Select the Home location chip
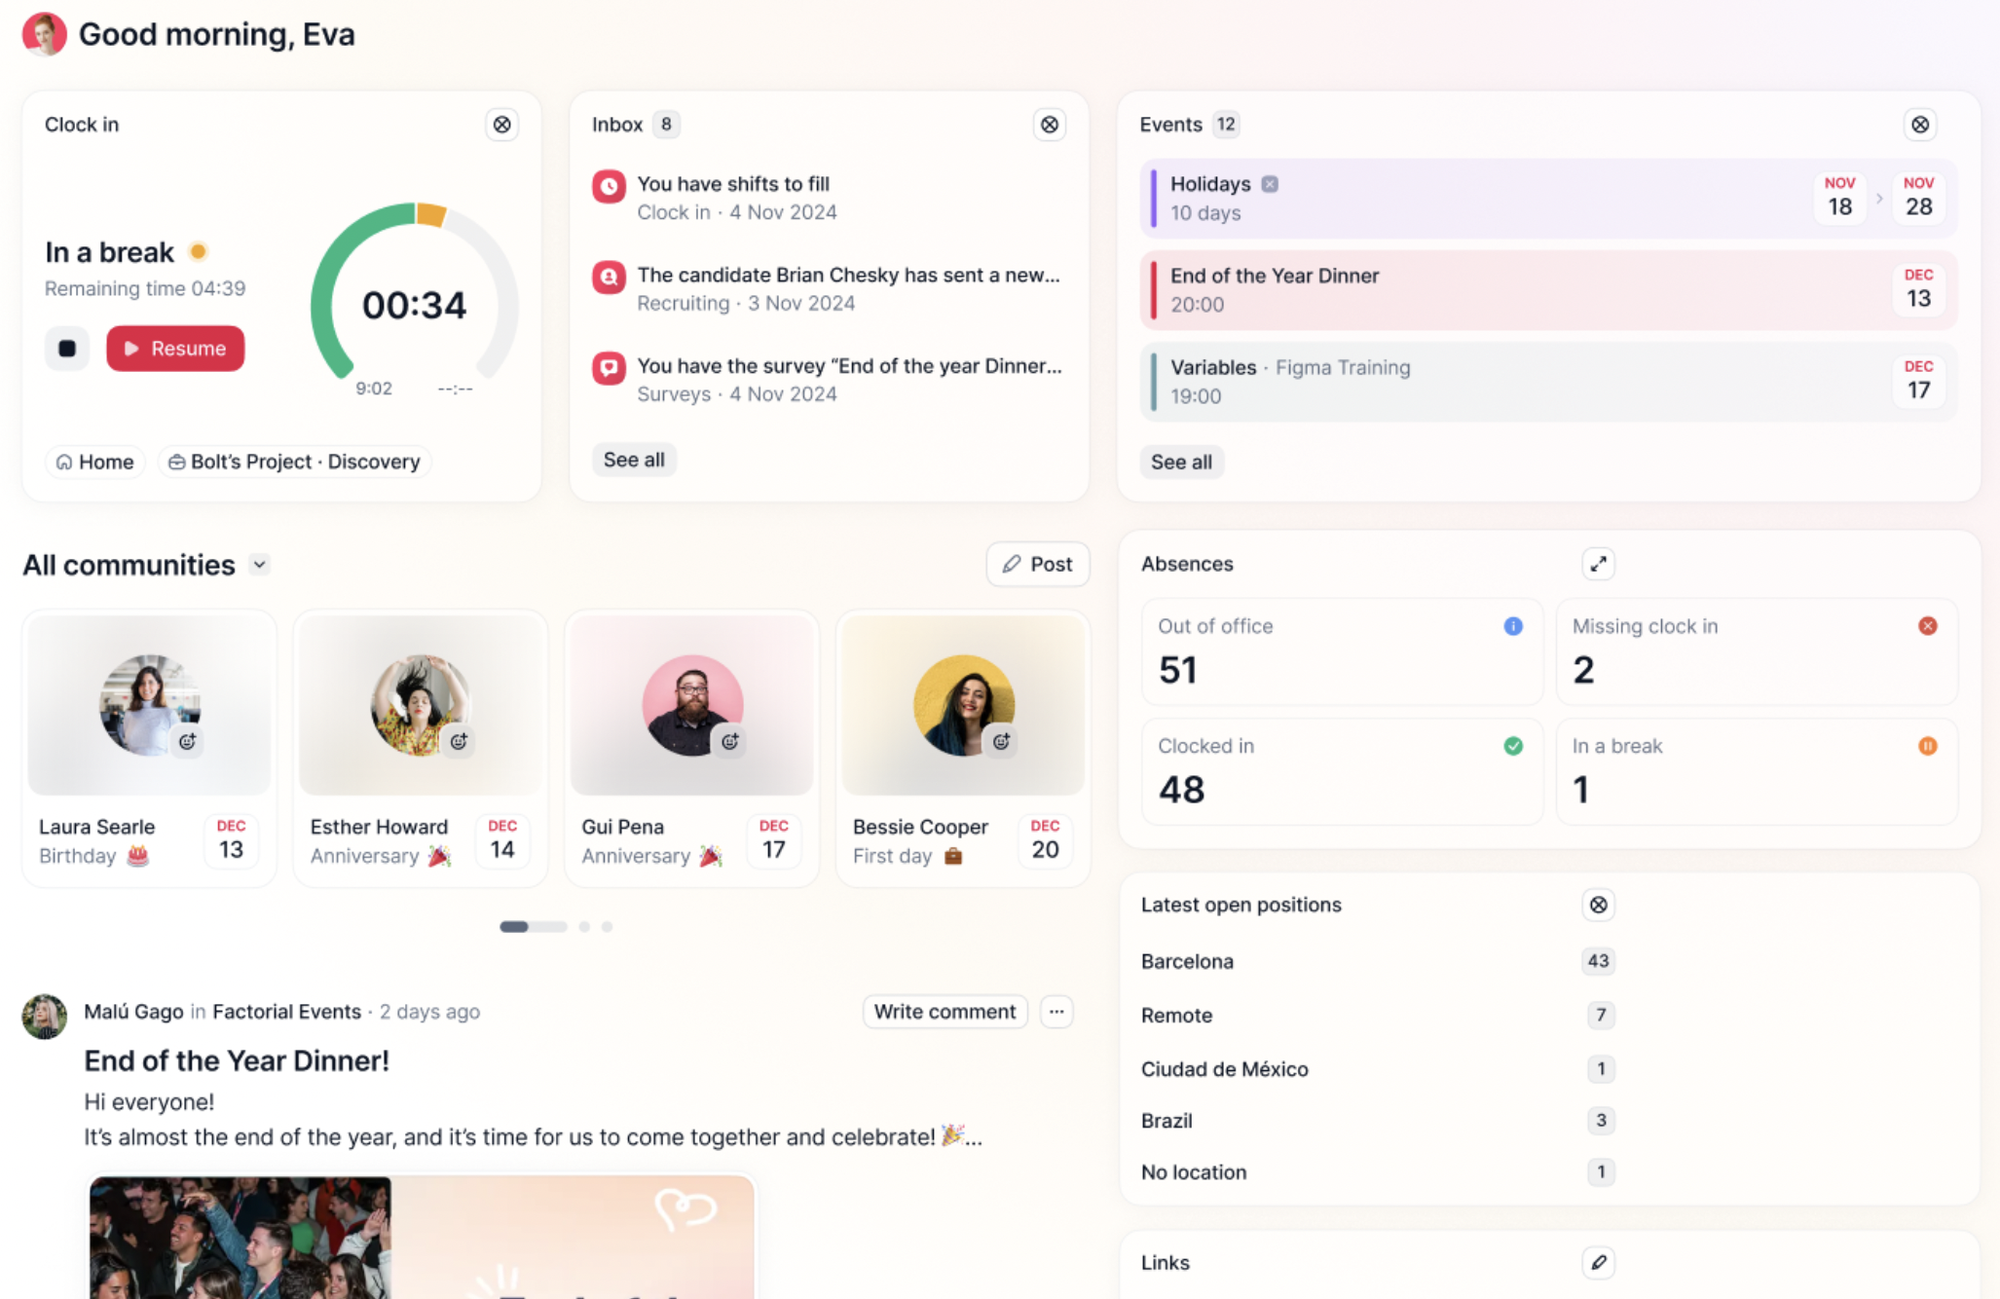Viewport: 2000px width, 1299px height. click(95, 462)
